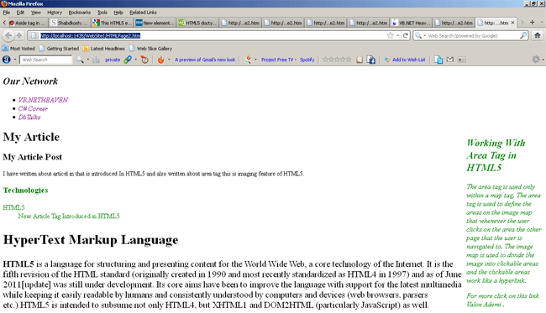Click the magnifier in Google search box
546x313 pixels.
pos(523,35)
